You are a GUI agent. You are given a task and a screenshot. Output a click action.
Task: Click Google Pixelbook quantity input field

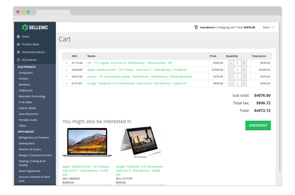(237, 83)
